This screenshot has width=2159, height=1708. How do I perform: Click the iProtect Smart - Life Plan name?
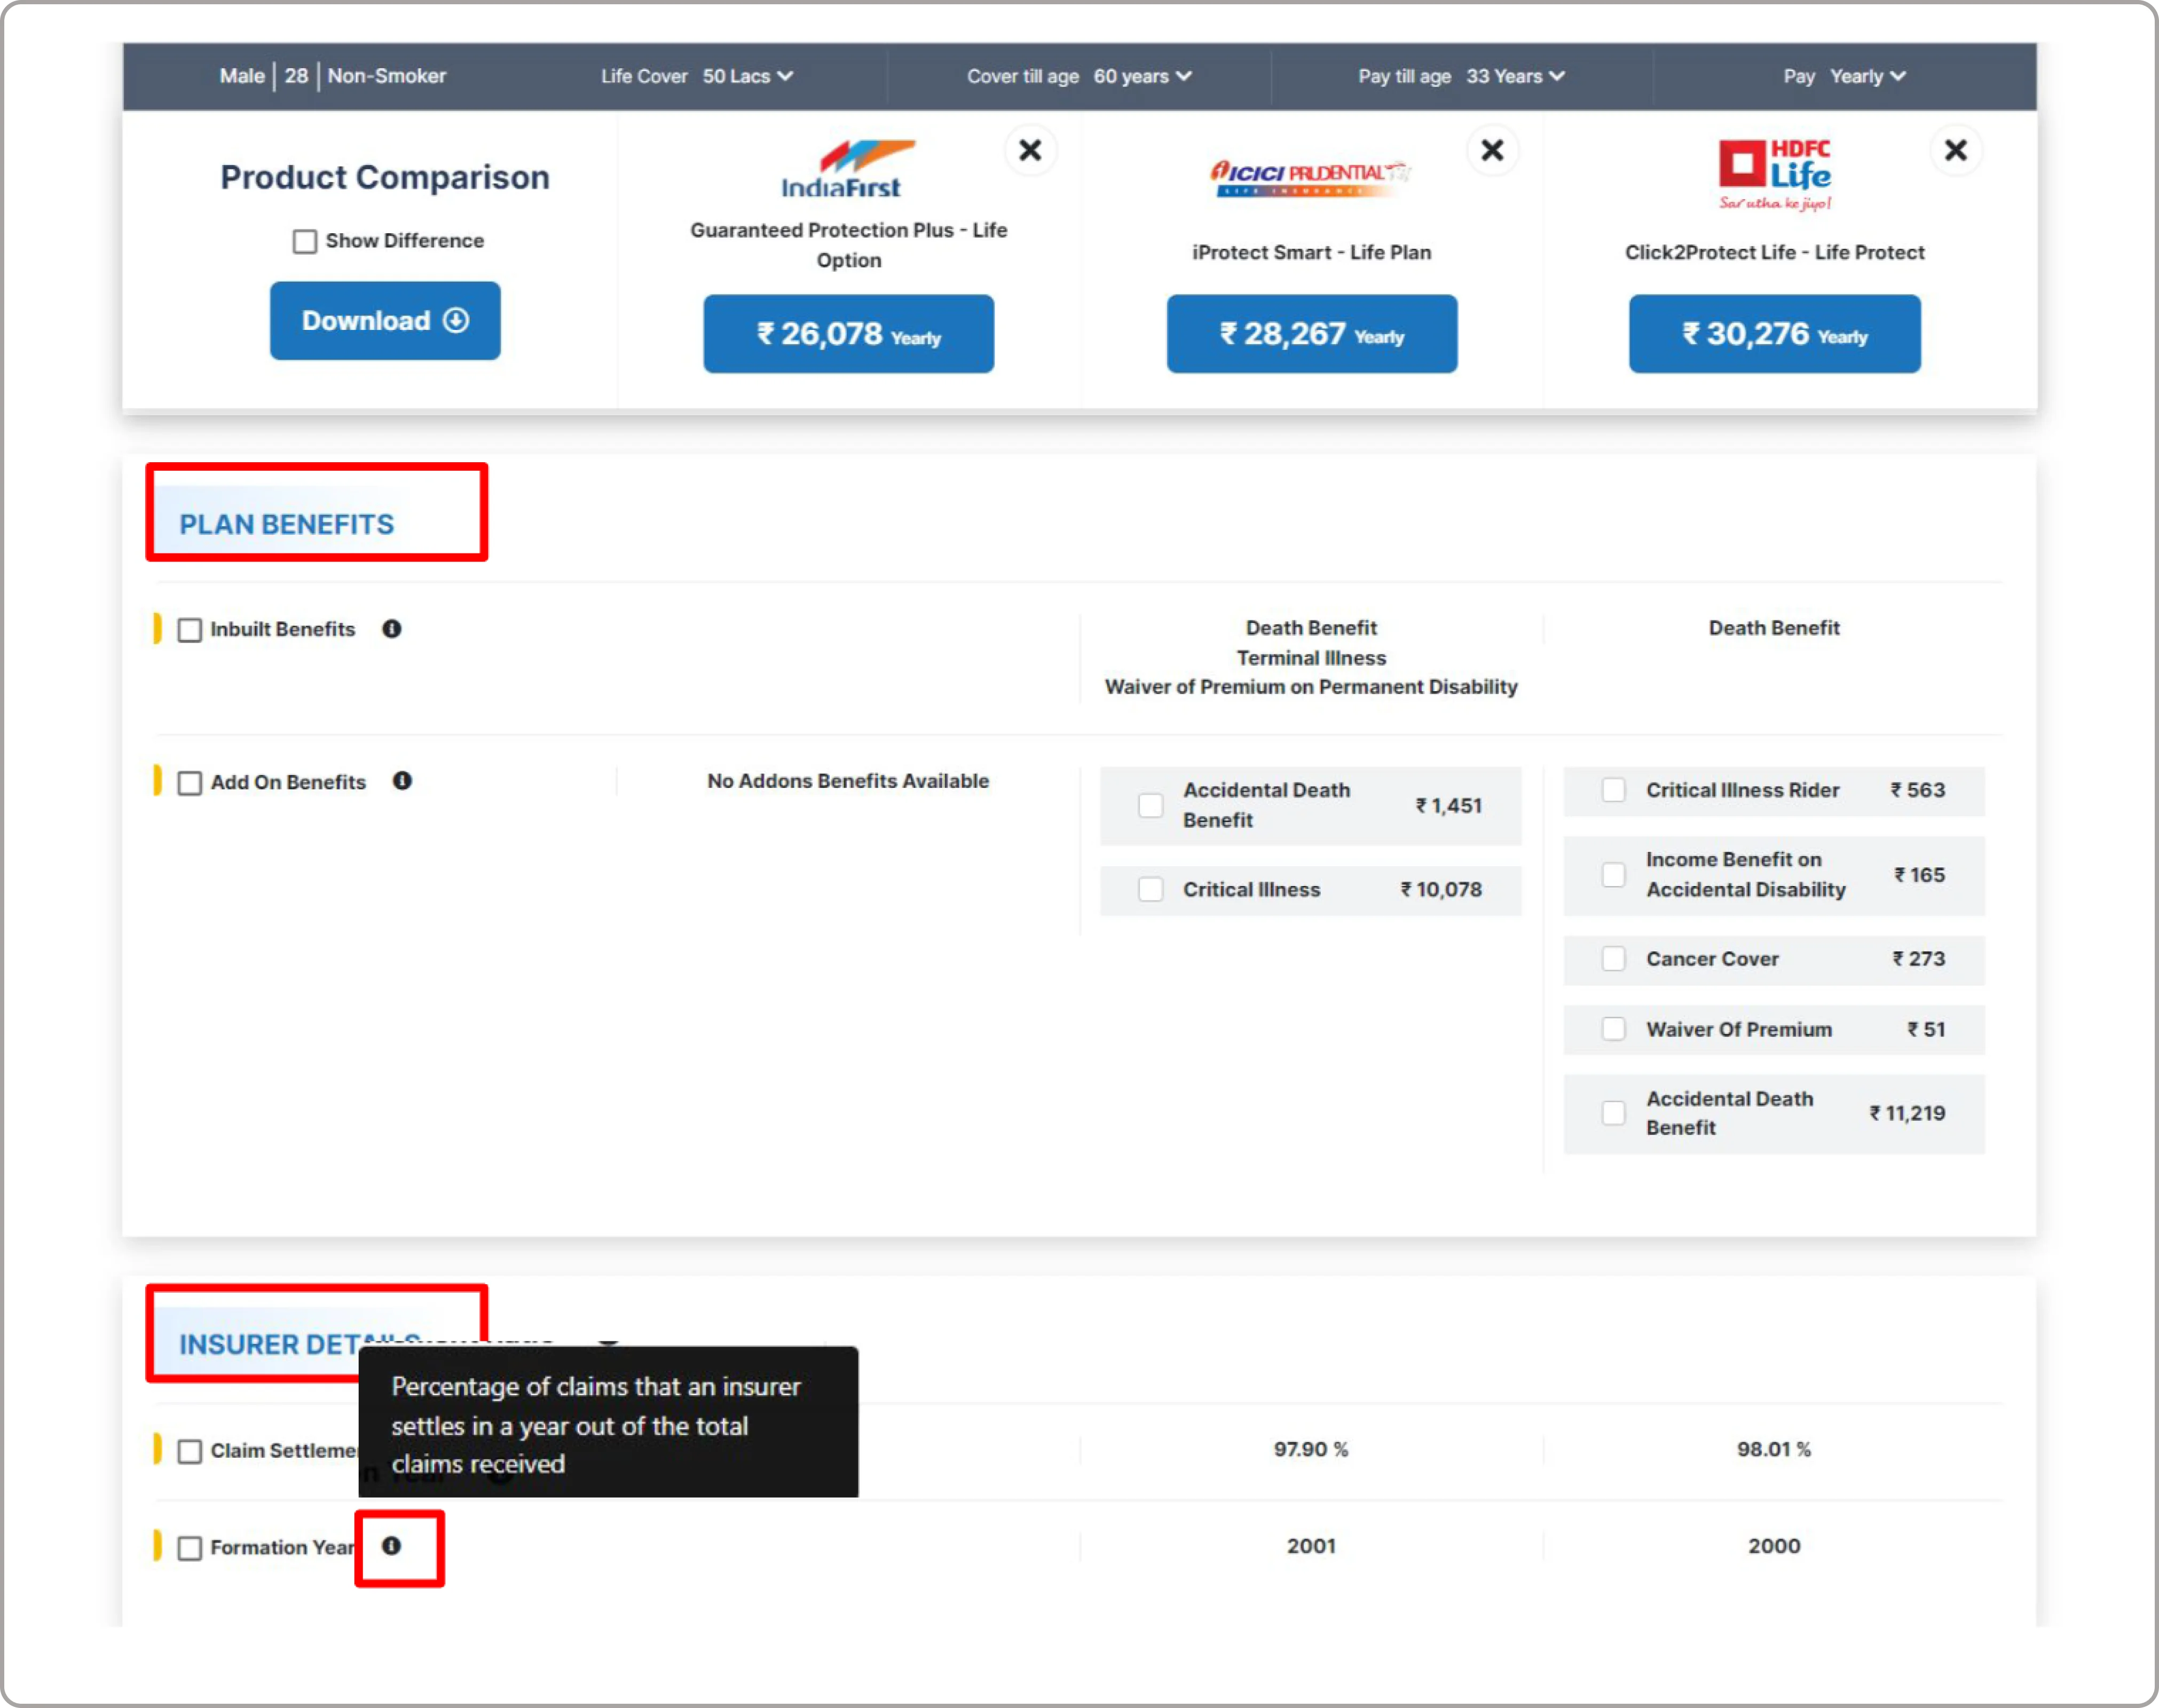click(x=1311, y=252)
